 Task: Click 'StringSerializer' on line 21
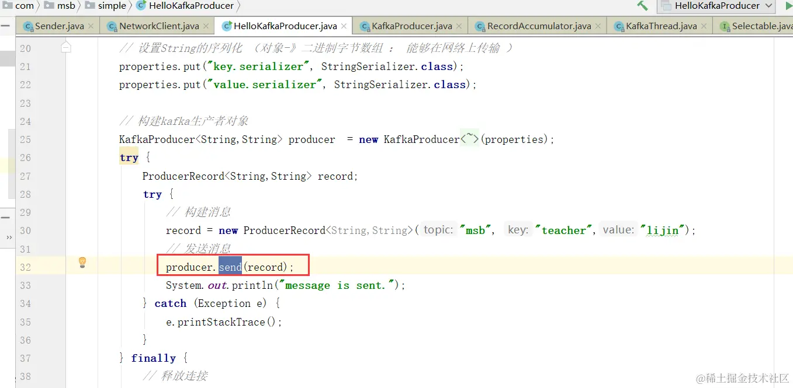368,67
